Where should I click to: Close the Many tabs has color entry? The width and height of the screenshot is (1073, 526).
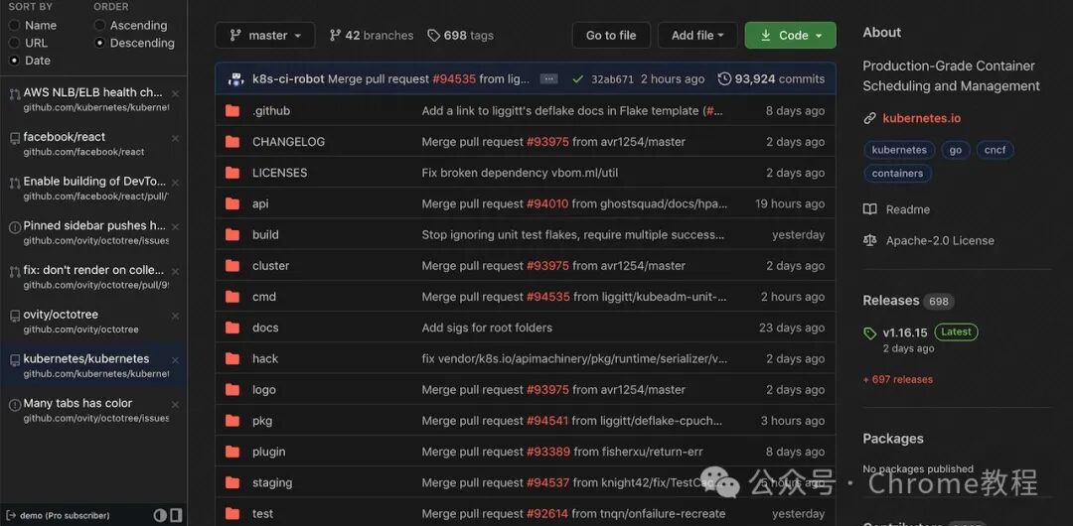[x=175, y=405]
